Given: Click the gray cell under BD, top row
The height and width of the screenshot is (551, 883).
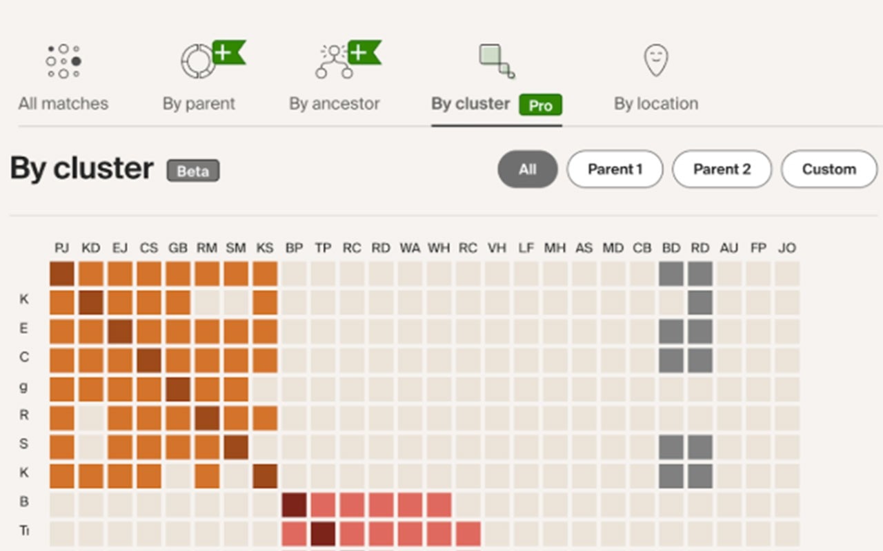Looking at the screenshot, I should (x=671, y=274).
